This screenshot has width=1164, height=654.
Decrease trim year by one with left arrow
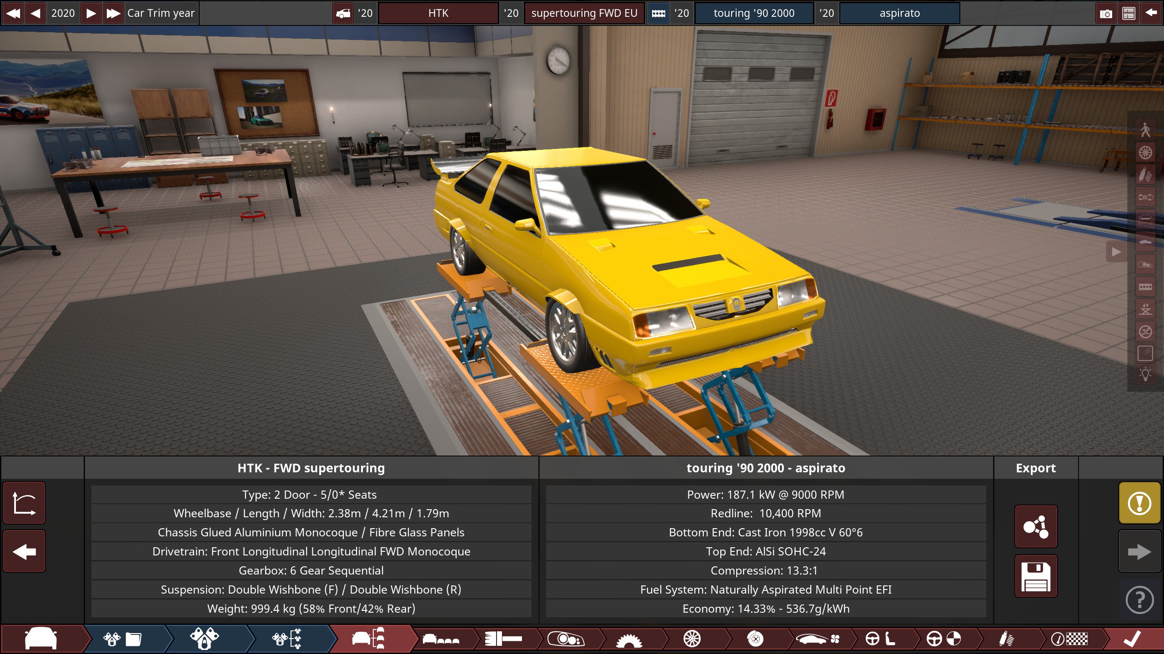[x=35, y=13]
